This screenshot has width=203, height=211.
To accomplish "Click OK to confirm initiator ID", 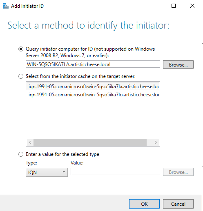I will click(x=144, y=204).
